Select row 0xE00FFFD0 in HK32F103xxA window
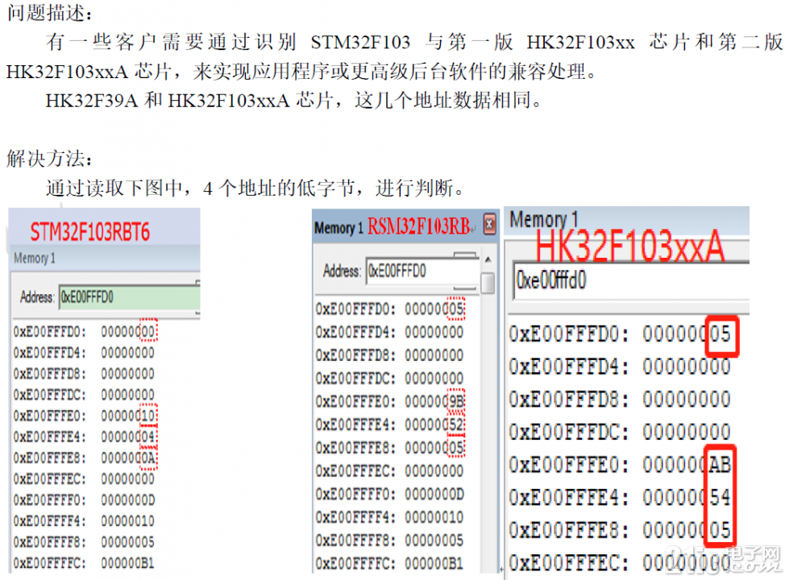The height and width of the screenshot is (580, 789). (x=620, y=334)
